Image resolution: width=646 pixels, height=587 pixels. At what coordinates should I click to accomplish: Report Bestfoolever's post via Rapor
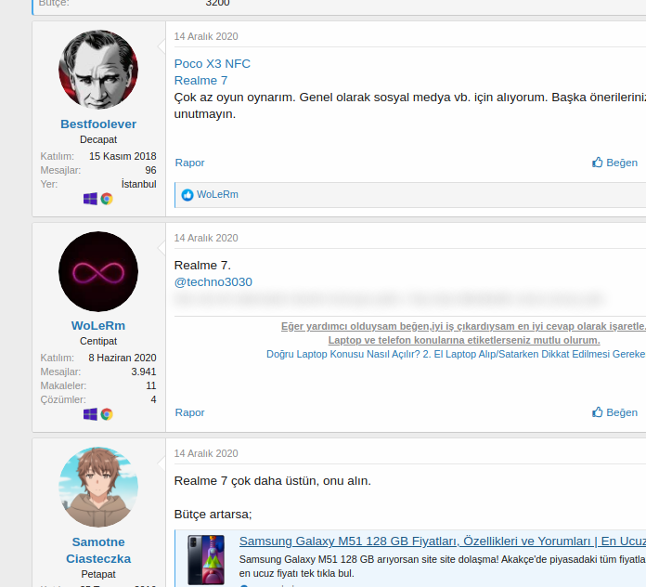point(189,163)
